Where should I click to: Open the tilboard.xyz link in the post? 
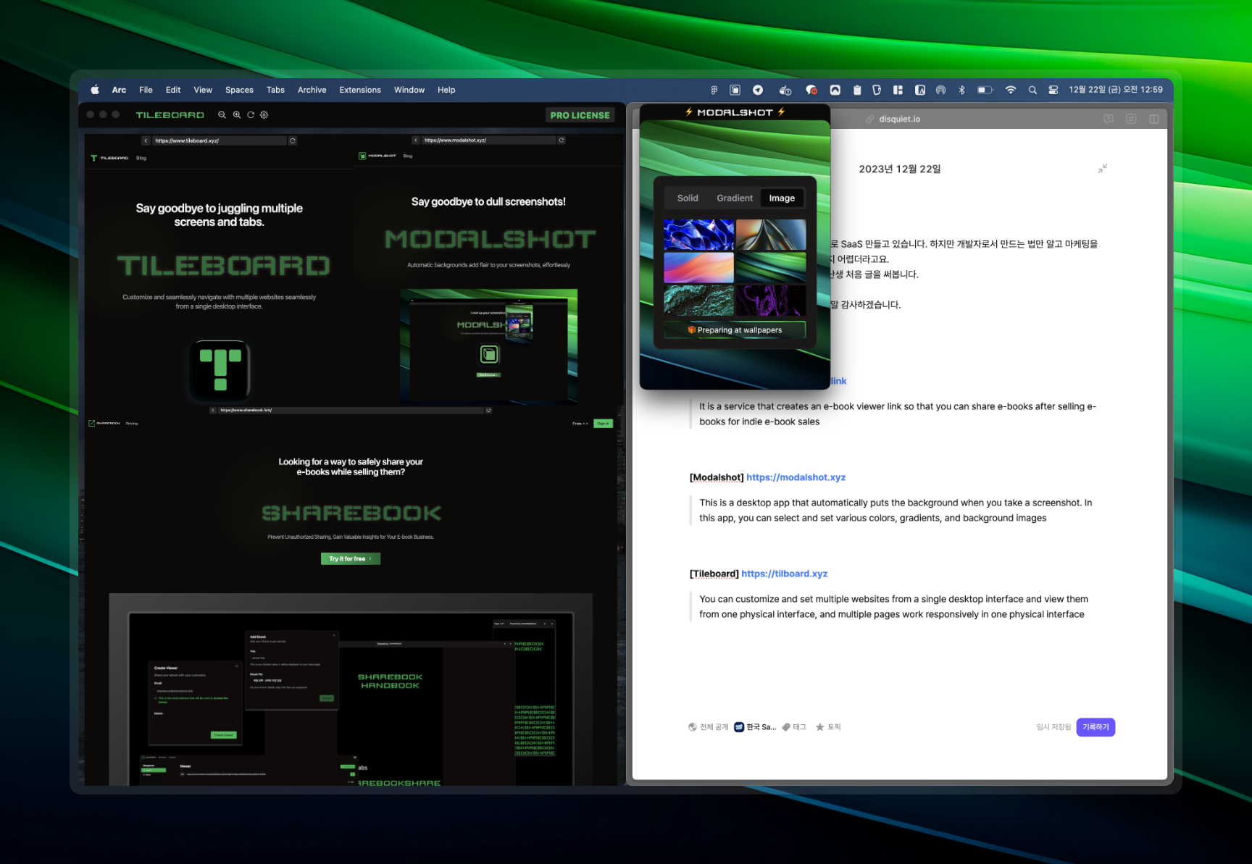[x=784, y=574]
